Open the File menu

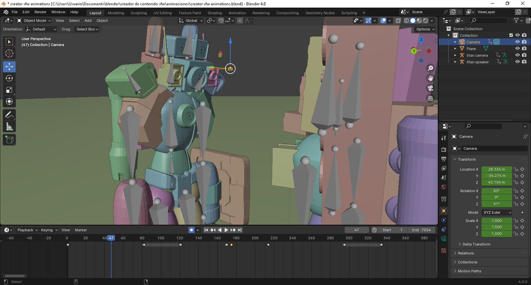pyautogui.click(x=15, y=12)
